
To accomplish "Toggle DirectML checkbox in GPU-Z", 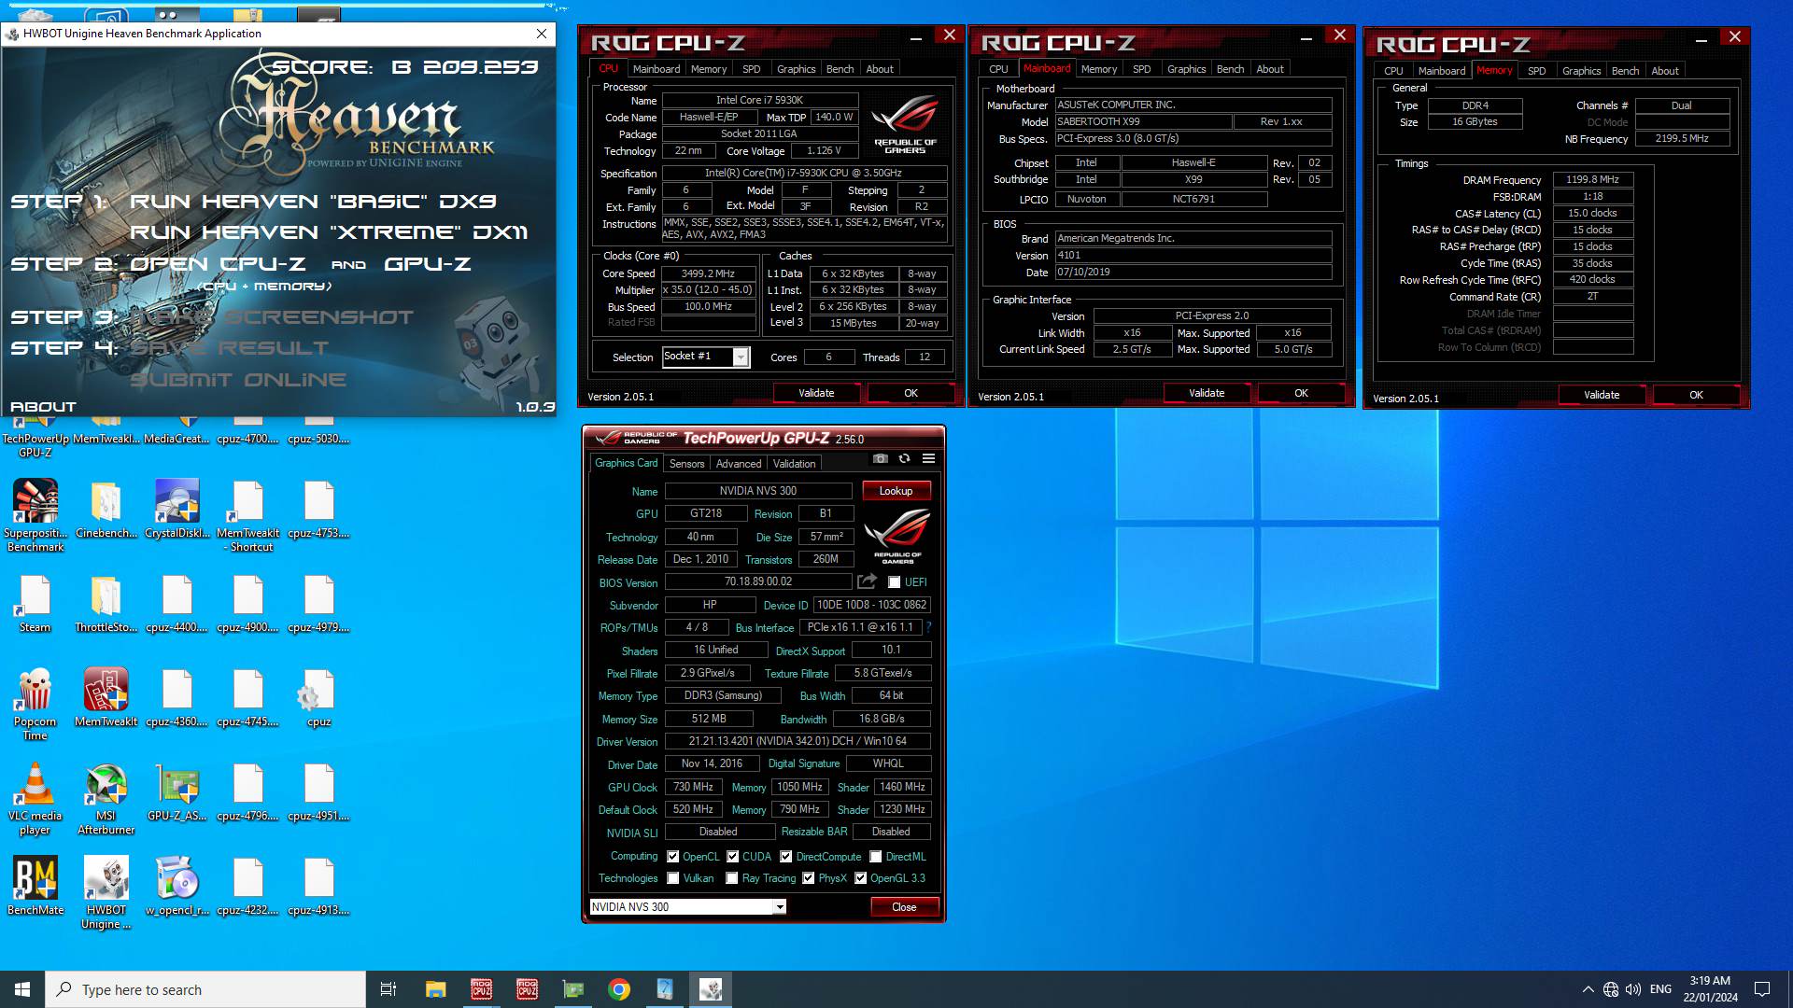I will pos(876,857).
